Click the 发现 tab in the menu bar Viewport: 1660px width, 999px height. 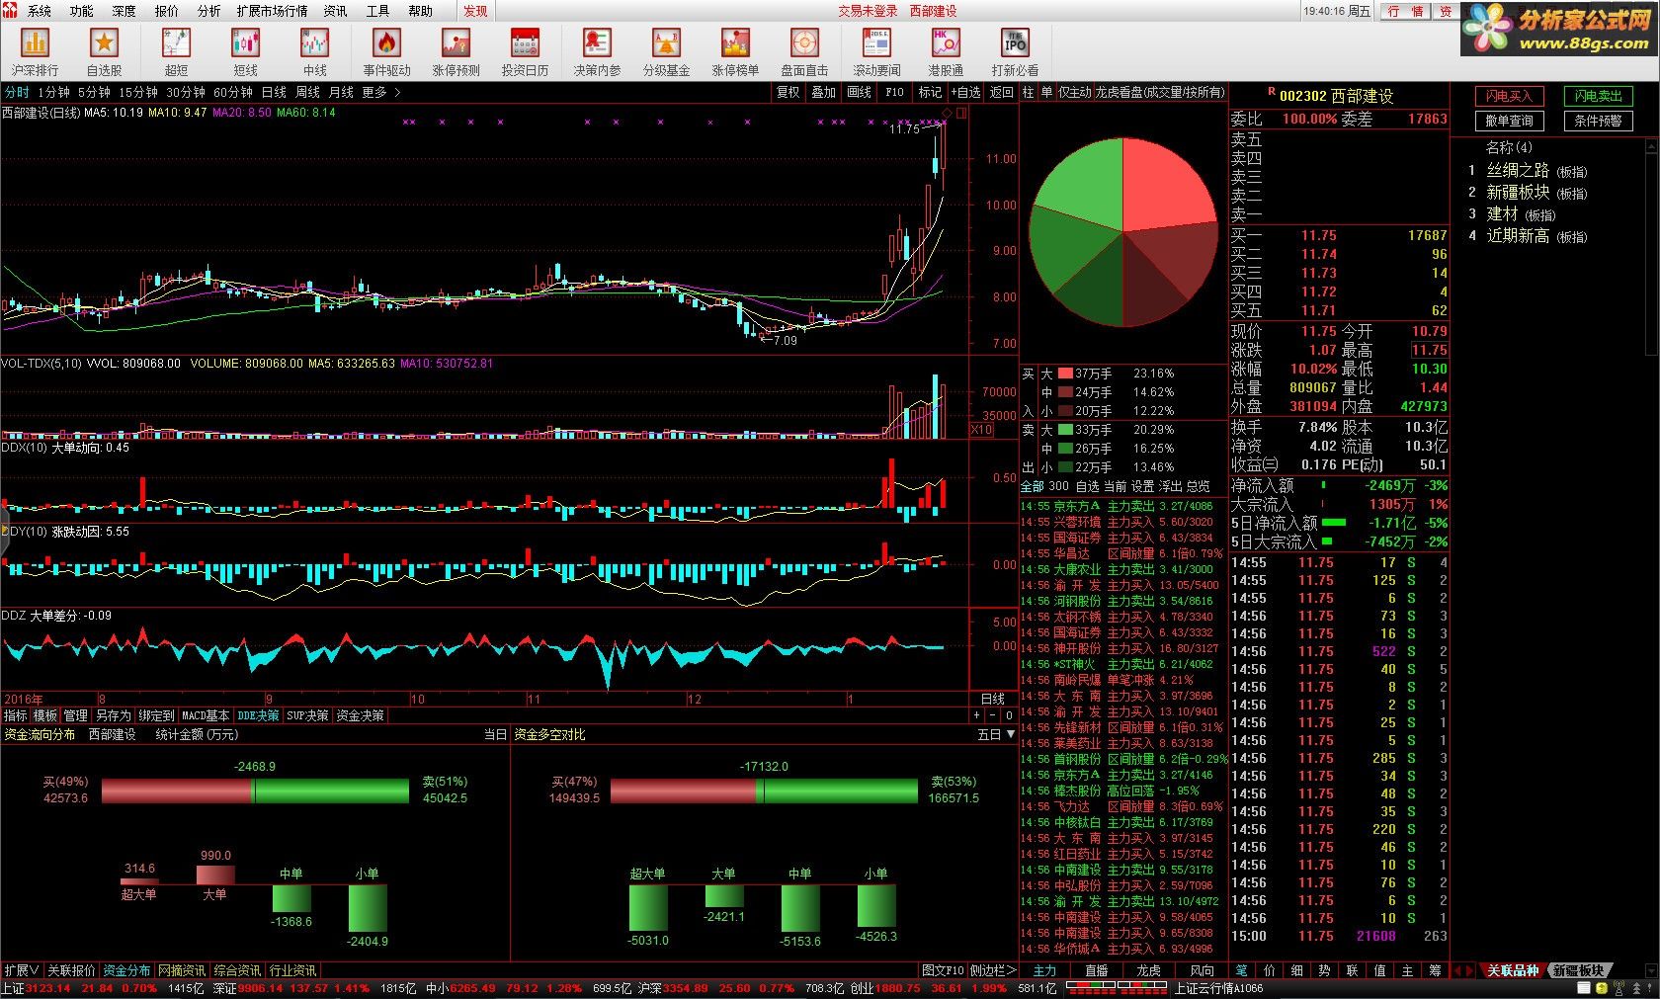475,11
